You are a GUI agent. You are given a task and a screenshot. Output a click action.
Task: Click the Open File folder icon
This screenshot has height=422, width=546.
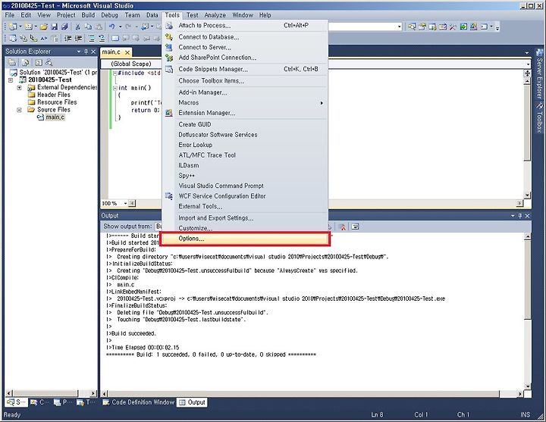[43, 27]
